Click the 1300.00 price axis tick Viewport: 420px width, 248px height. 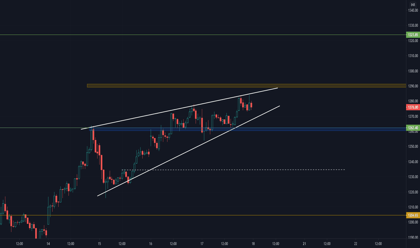[x=413, y=71]
